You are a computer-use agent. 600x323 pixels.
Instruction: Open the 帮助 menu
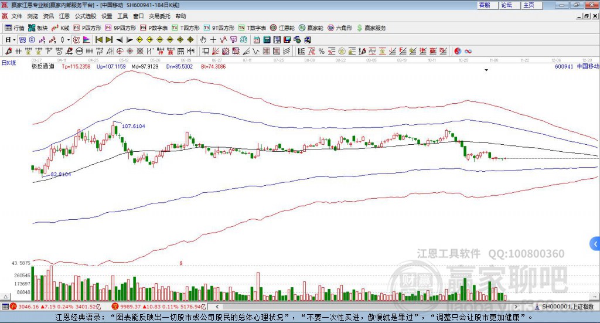180,16
